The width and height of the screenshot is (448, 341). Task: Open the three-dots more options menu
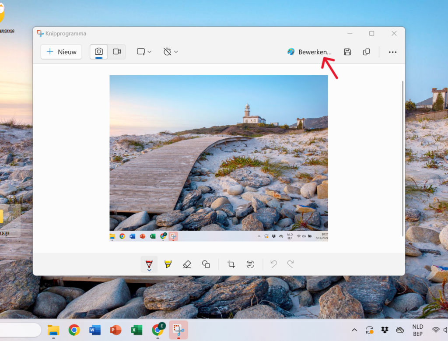[392, 52]
